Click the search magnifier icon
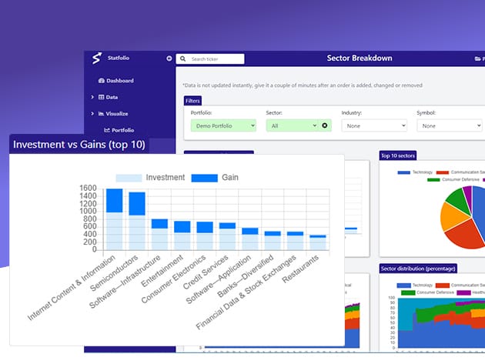The height and width of the screenshot is (364, 485). (182, 58)
